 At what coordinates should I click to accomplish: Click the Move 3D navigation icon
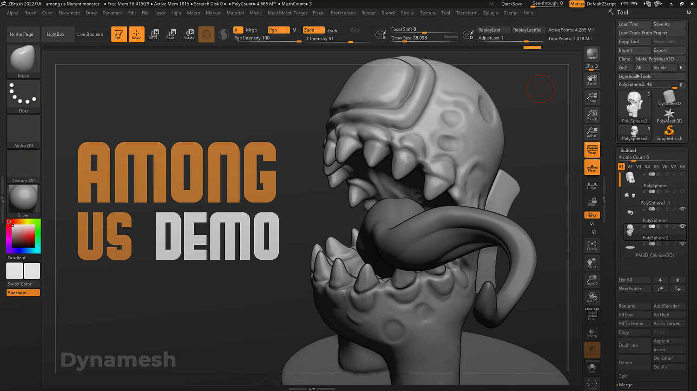(592, 263)
